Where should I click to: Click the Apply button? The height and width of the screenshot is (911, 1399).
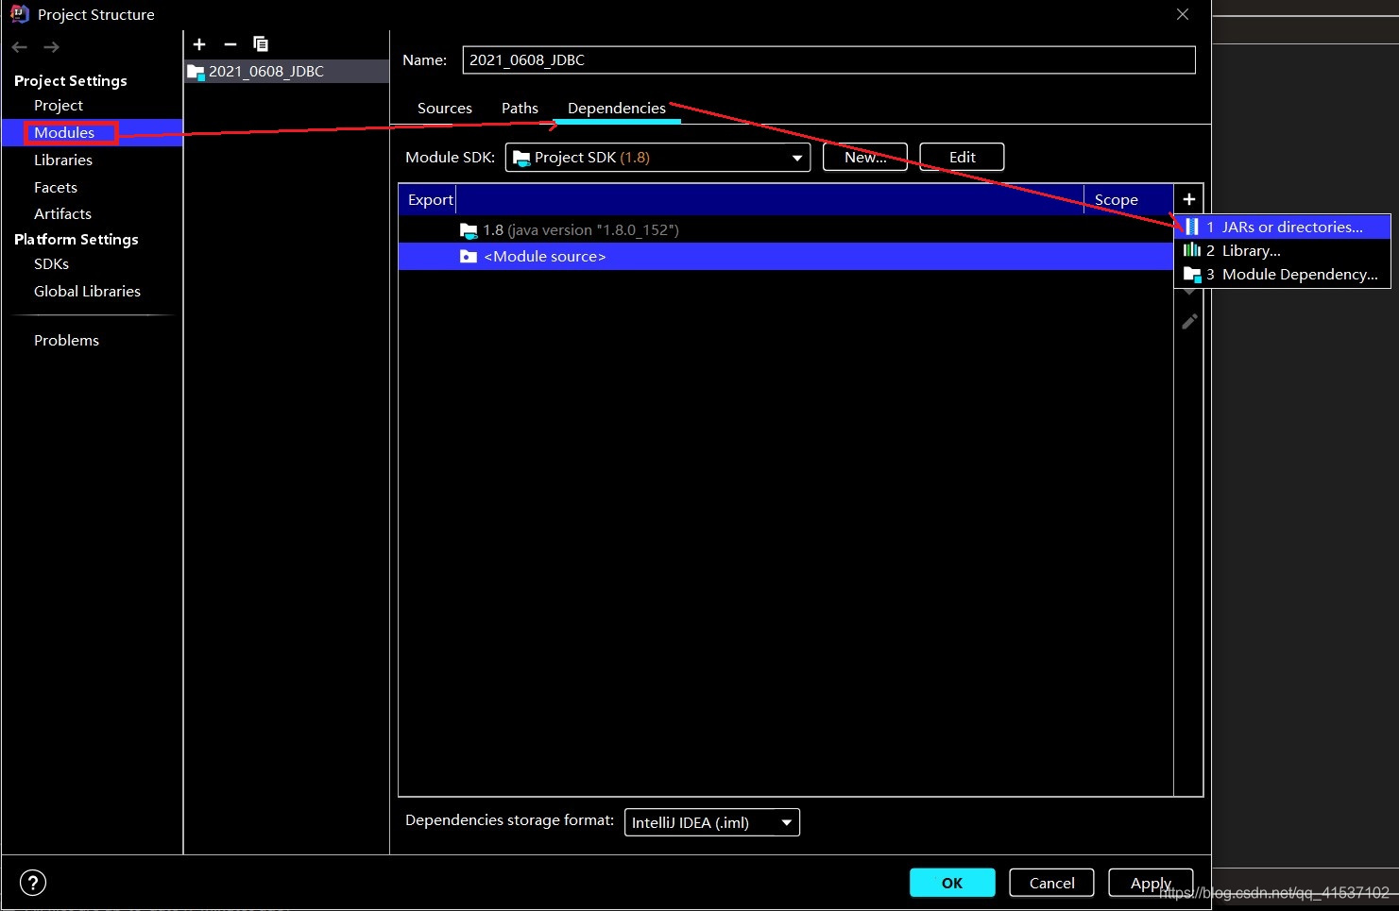click(1151, 883)
